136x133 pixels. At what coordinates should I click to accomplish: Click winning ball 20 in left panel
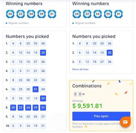tap(10, 14)
